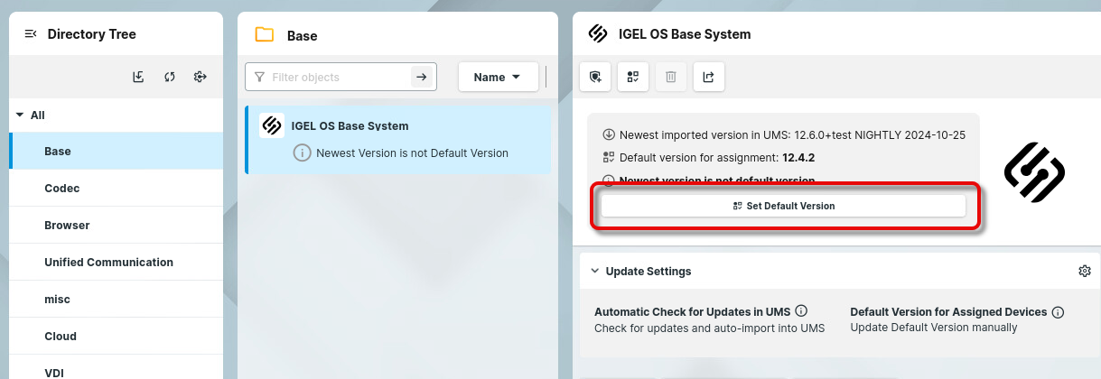Click set default version toolbar icon

[633, 78]
